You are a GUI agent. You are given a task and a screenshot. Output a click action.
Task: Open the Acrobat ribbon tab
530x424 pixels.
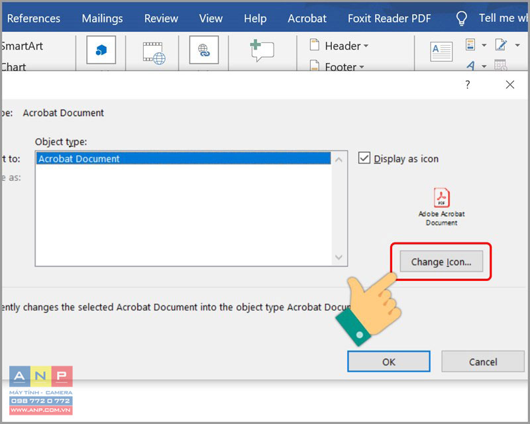click(307, 19)
